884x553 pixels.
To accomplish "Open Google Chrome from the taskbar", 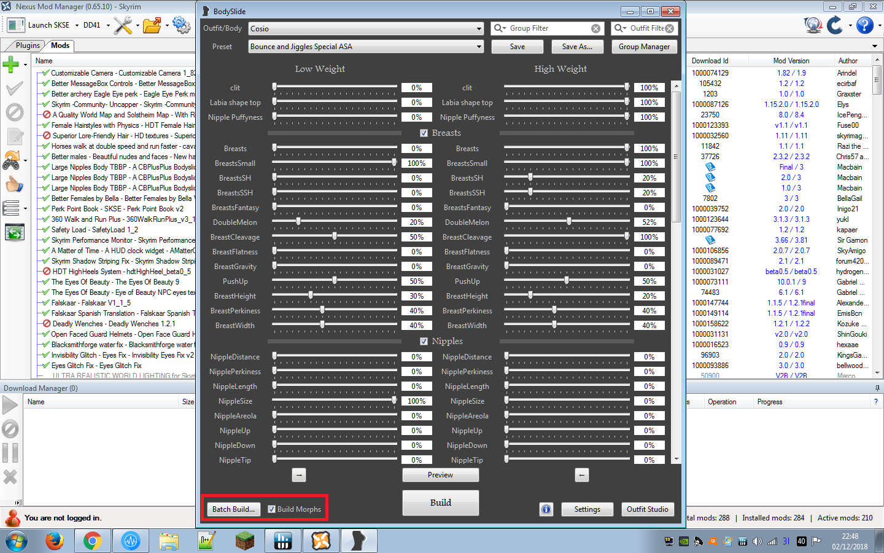I will 93,541.
